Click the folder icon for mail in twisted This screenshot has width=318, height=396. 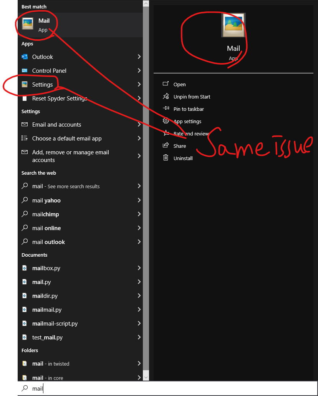[25, 364]
